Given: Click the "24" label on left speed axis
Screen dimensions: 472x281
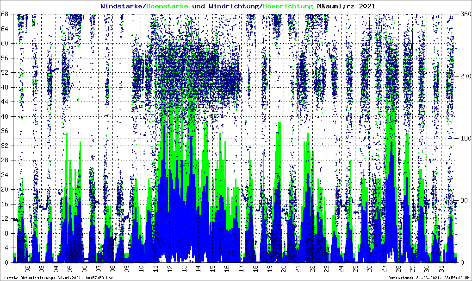Looking at the screenshot, I should (5, 175).
